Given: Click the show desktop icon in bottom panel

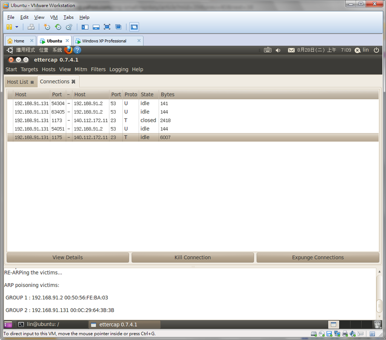Looking at the screenshot, I should click(x=8, y=325).
